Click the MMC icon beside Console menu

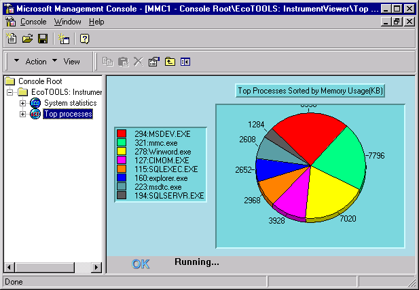coord(11,22)
